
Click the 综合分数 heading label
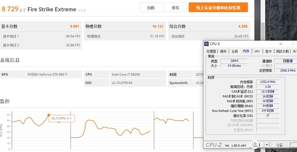pos(177,26)
